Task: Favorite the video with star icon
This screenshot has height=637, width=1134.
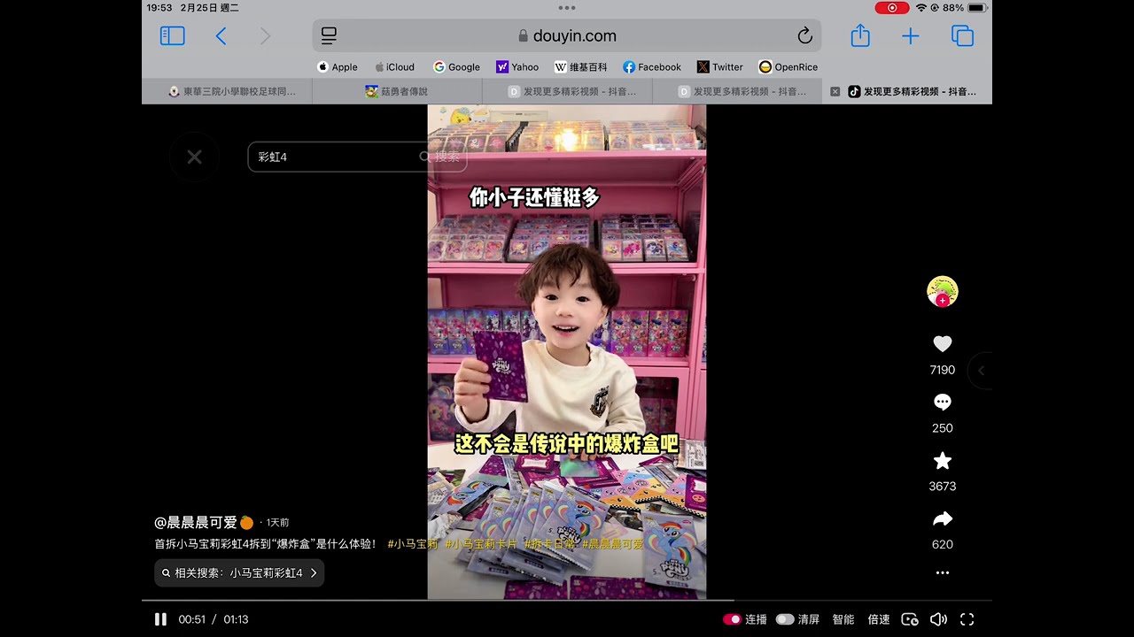Action: point(943,461)
